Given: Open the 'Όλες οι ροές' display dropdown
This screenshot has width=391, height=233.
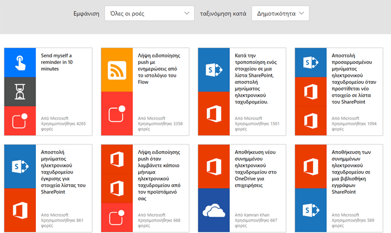Looking at the screenshot, I should pos(150,14).
